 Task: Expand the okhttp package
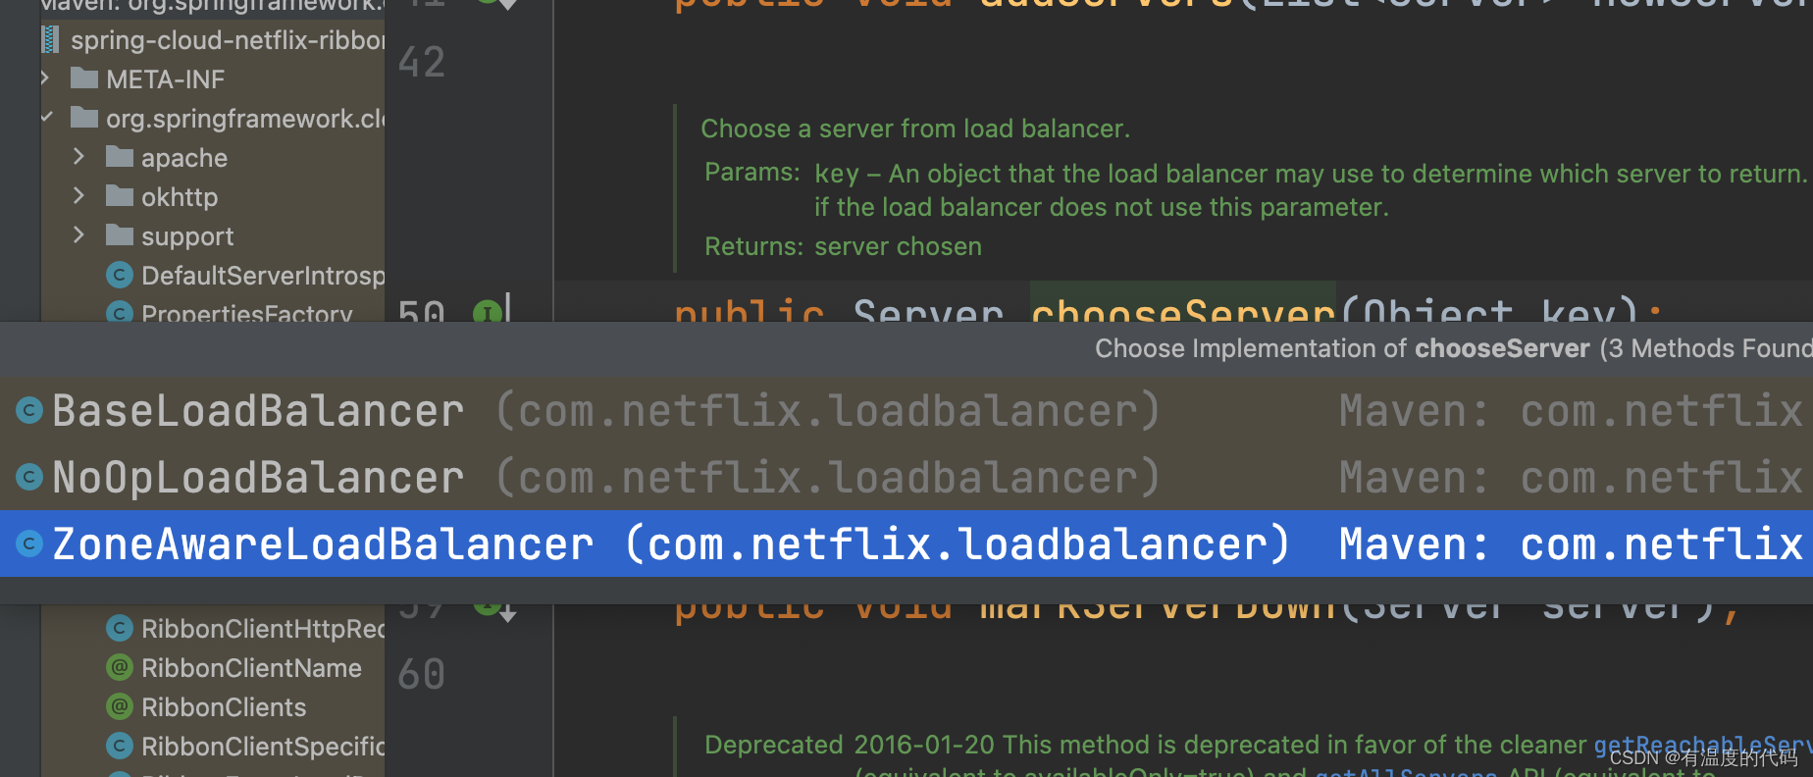(79, 195)
